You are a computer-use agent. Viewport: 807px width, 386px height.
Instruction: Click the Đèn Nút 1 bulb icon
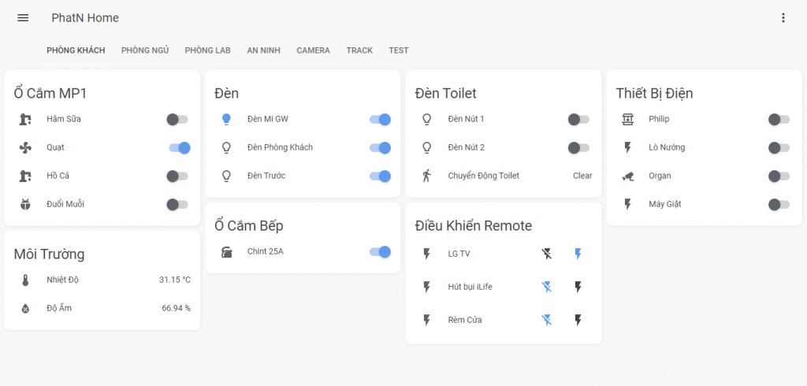pos(426,120)
